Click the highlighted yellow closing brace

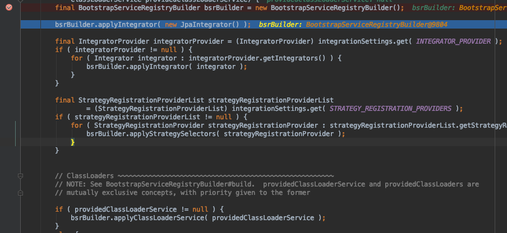pos(72,142)
